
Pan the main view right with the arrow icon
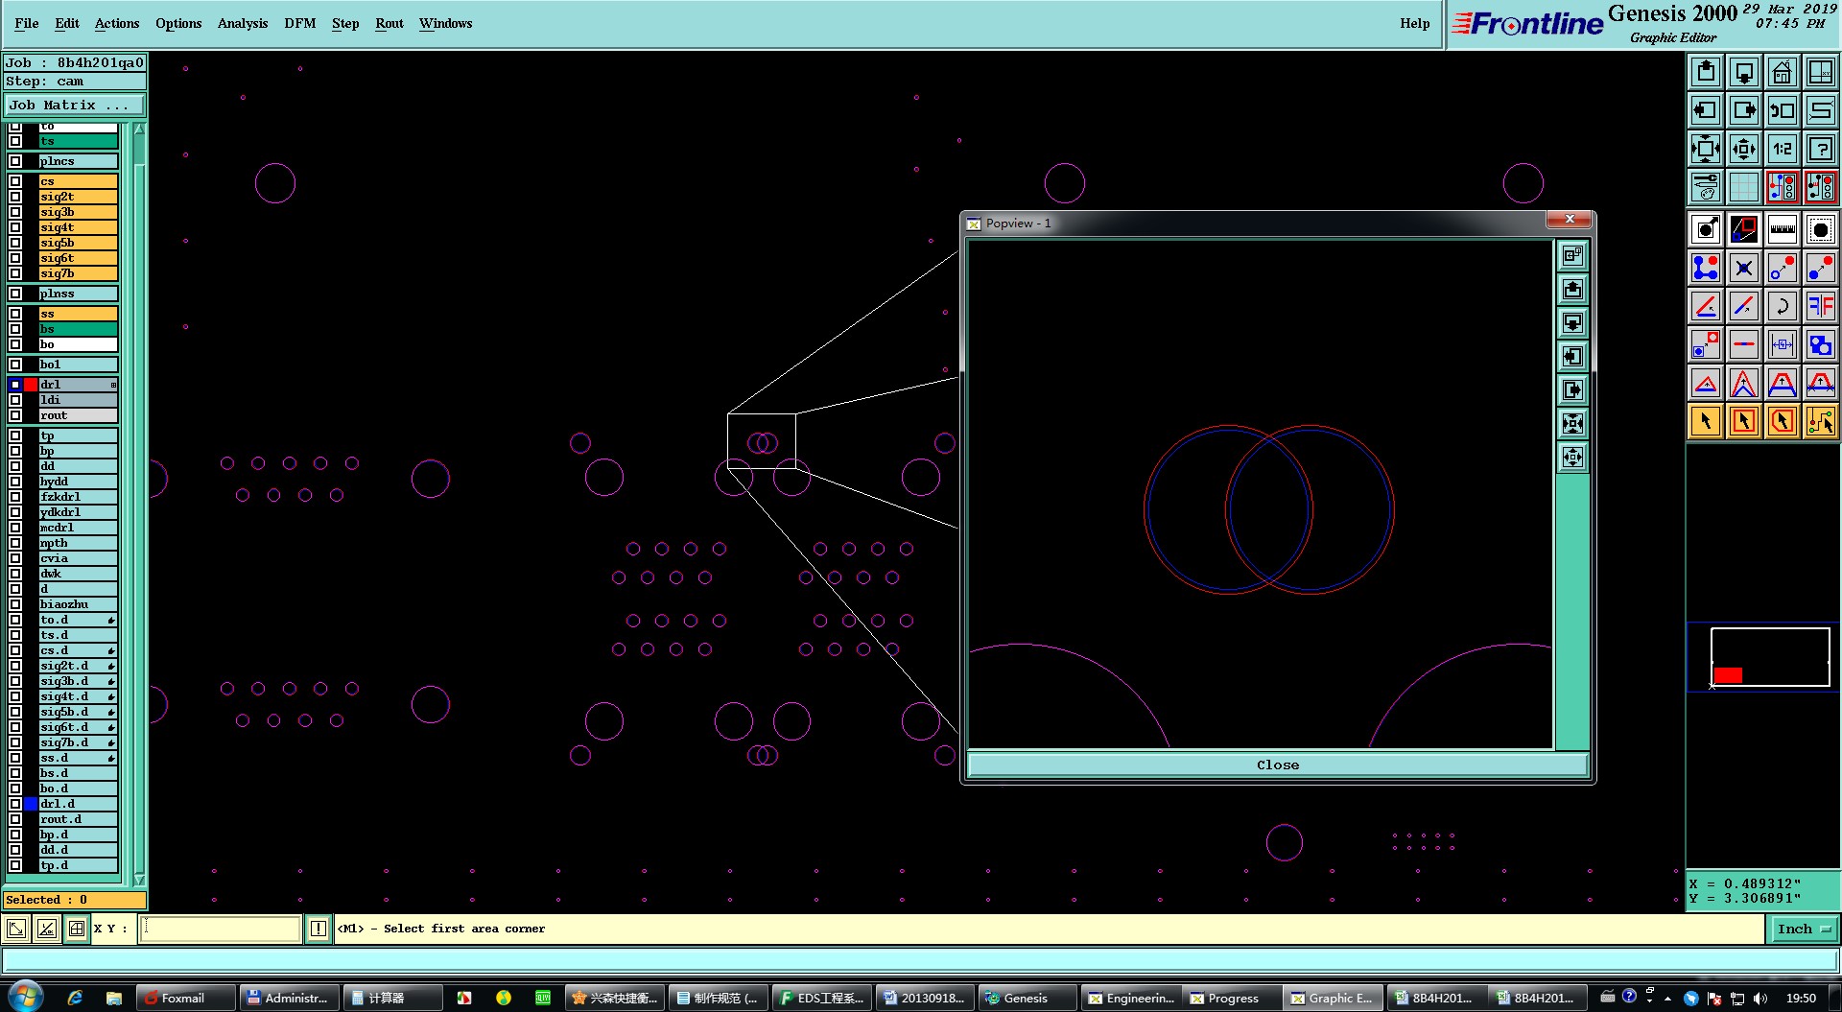click(1744, 110)
